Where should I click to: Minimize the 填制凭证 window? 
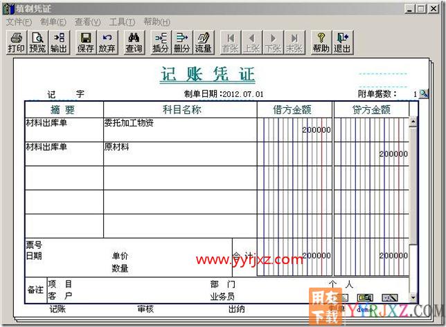[x=409, y=9]
